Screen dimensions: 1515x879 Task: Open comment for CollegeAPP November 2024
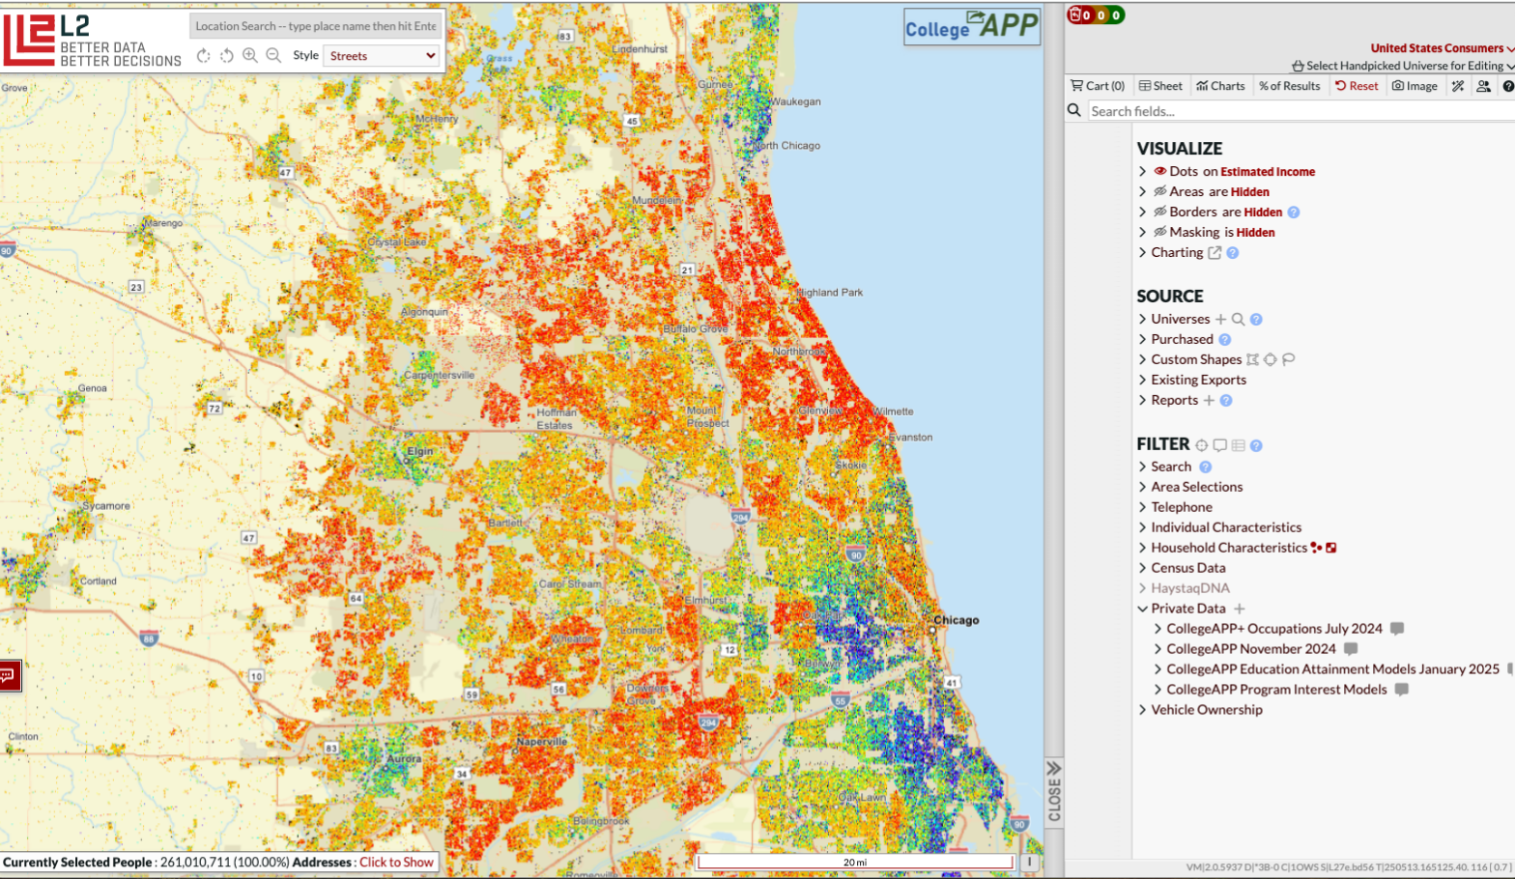pyautogui.click(x=1351, y=649)
